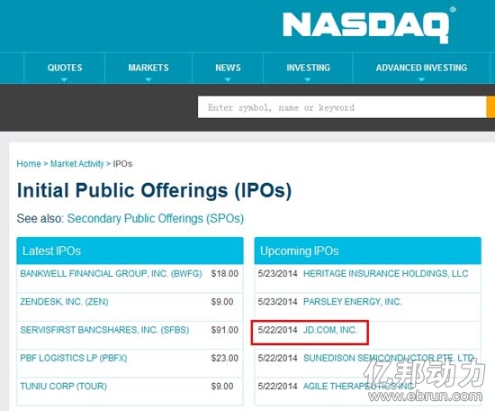This screenshot has width=495, height=411.
Task: Open SunEdison Semiconductor upcoming IPO
Action: tap(389, 358)
